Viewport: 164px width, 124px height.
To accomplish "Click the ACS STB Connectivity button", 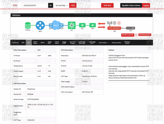I will 145,35.
